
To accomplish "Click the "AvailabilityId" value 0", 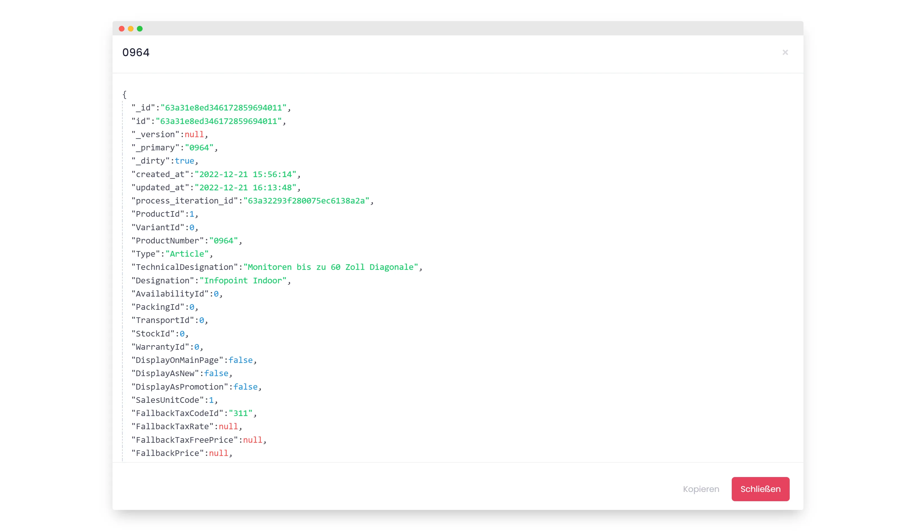I will click(216, 294).
